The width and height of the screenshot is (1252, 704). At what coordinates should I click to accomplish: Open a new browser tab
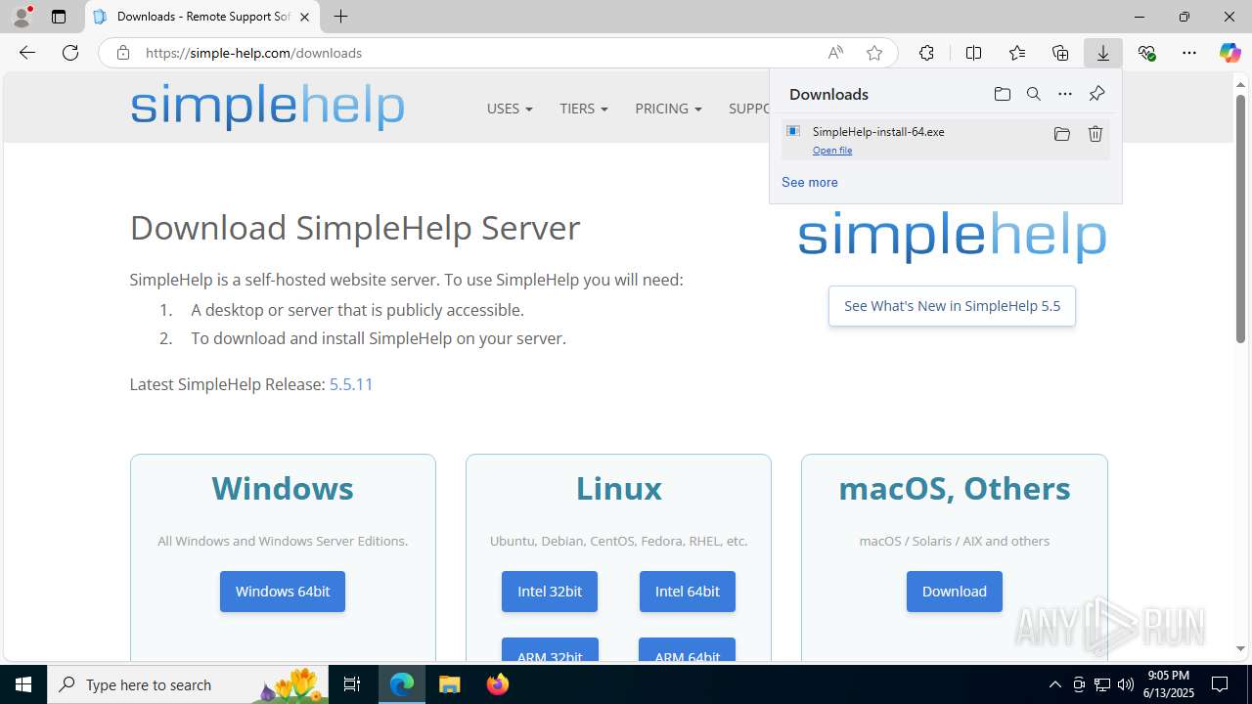coord(340,17)
